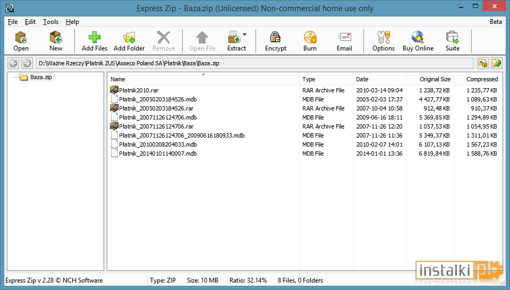Click Express Zip v 2.28 status text
The image size is (510, 290).
click(54, 280)
